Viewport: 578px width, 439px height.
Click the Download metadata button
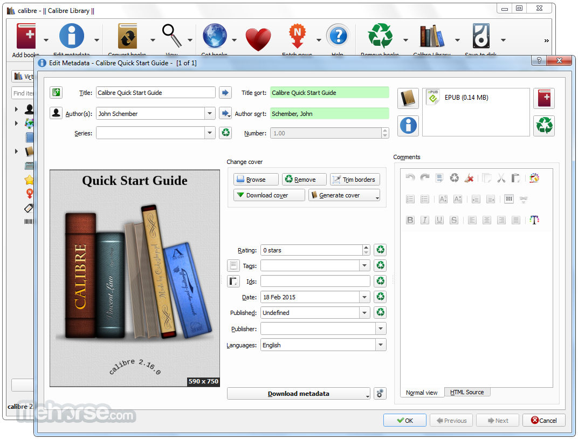click(x=298, y=394)
